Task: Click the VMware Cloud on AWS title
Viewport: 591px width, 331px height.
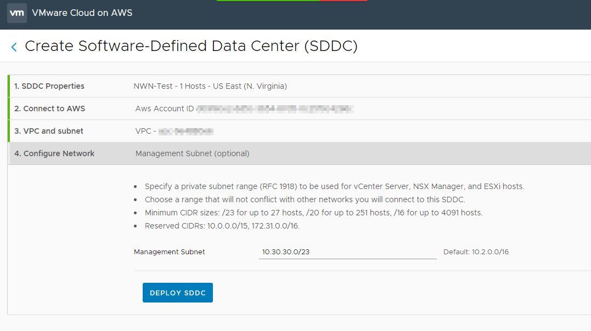Action: click(x=82, y=13)
